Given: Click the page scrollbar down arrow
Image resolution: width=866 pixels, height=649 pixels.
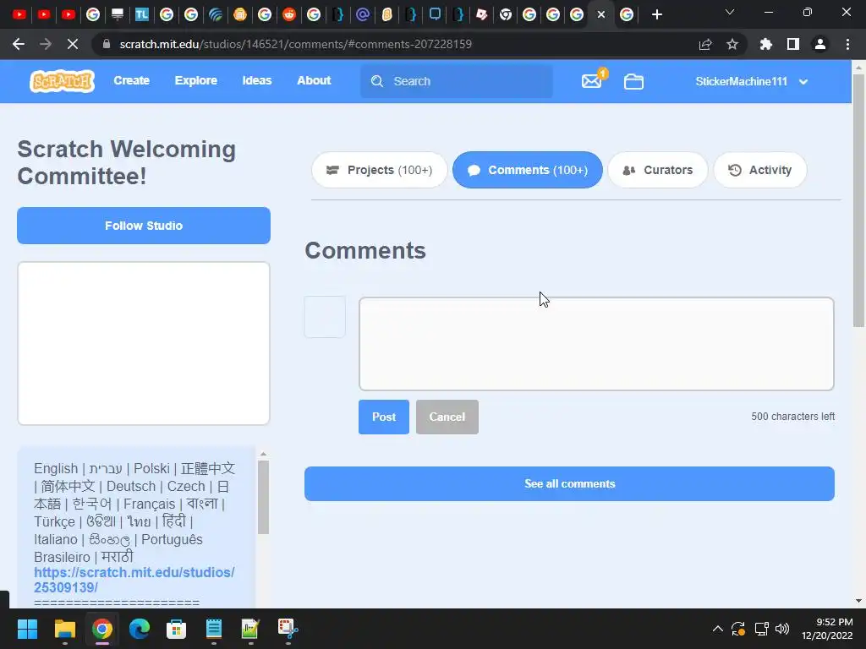Looking at the screenshot, I should (858, 601).
